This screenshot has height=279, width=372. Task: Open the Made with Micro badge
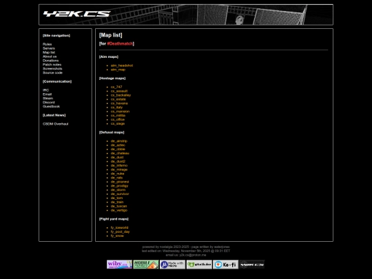pos(172,265)
